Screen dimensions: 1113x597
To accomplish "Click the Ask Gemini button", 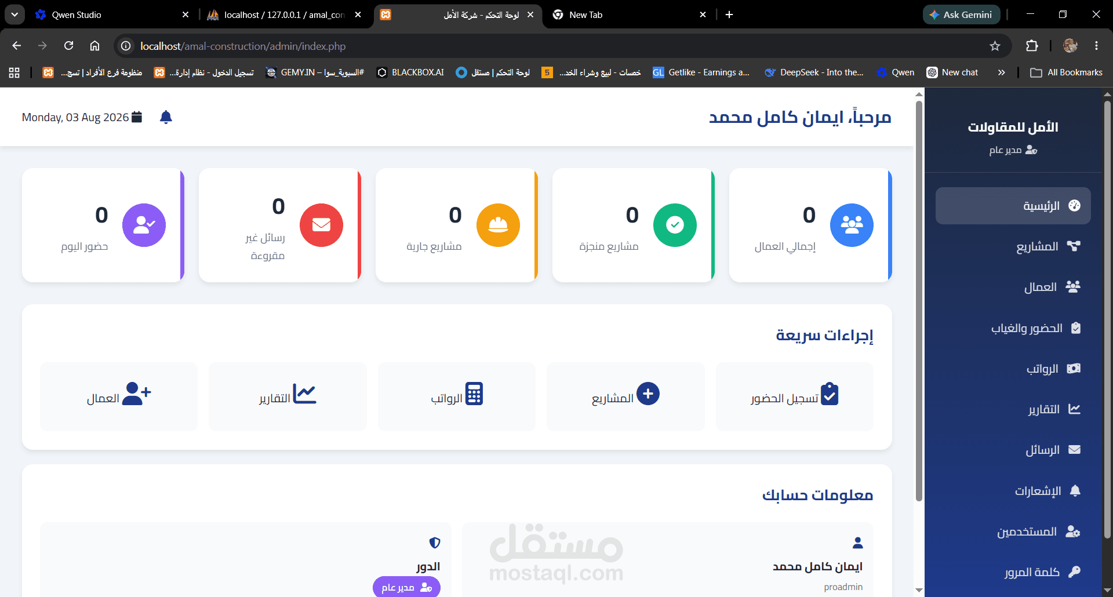I will click(961, 14).
